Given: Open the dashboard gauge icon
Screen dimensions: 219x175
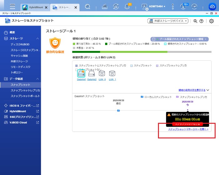Looking at the screenshot, I should 194,7.
